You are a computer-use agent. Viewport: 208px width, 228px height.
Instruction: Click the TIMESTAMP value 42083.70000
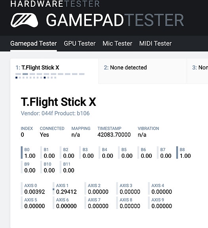(x=114, y=135)
